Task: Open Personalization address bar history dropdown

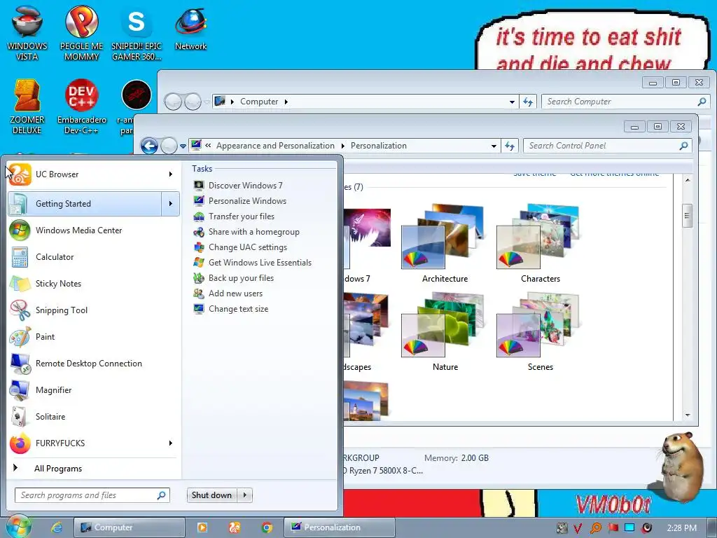Action: pos(494,146)
